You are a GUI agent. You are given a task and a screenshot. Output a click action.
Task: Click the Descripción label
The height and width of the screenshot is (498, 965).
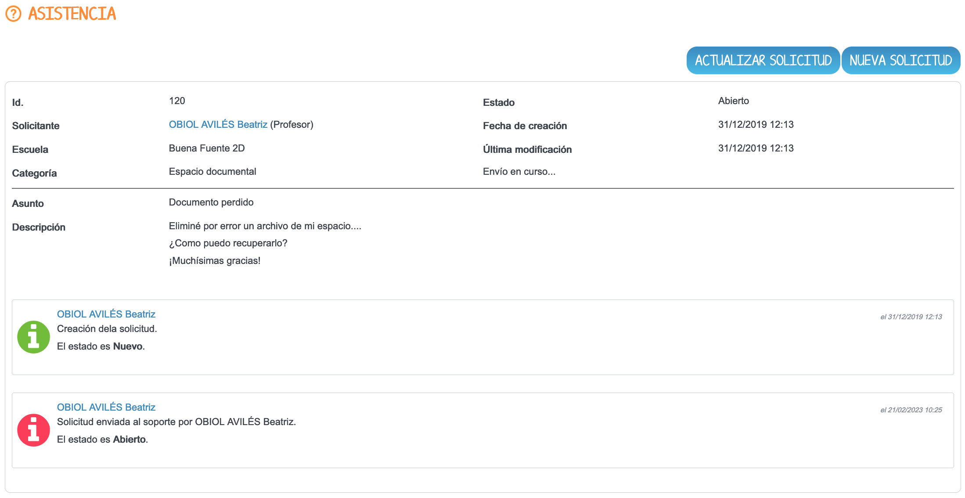point(39,227)
